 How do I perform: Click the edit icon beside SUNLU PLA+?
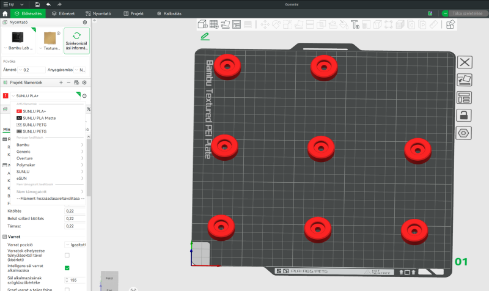[x=84, y=96]
